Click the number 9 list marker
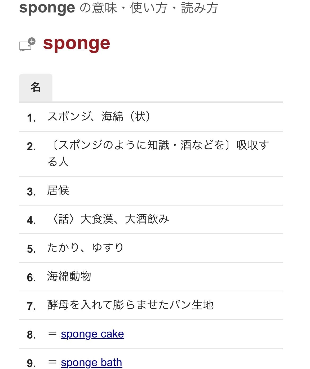 [31, 363]
